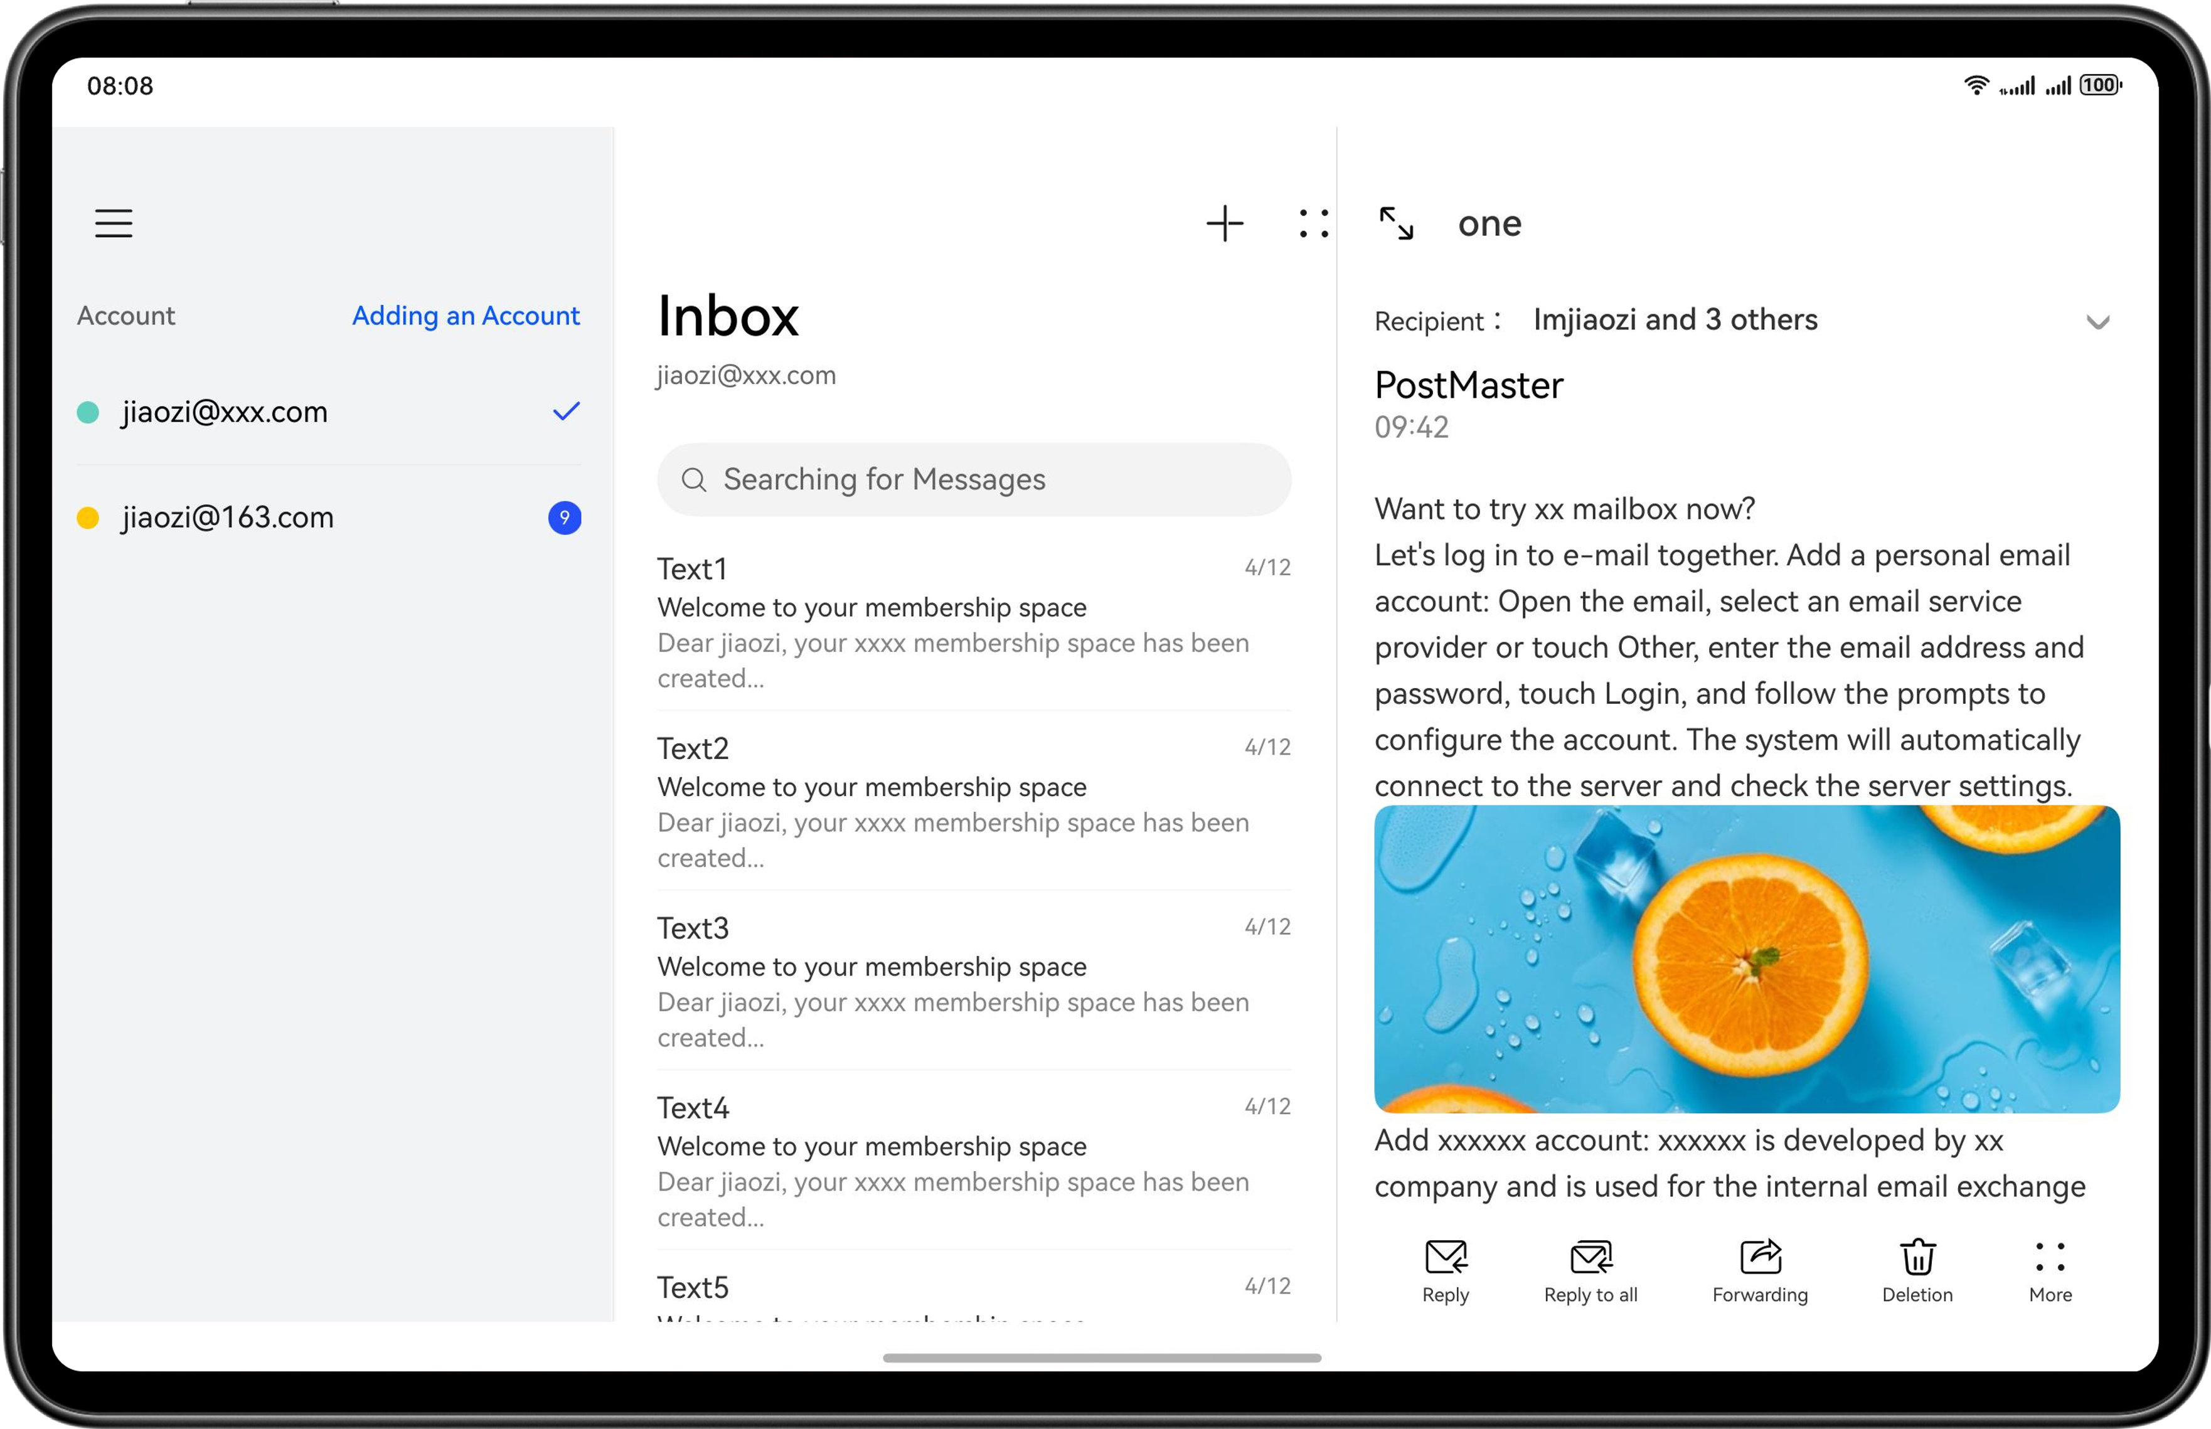Click the Account section label

point(126,316)
